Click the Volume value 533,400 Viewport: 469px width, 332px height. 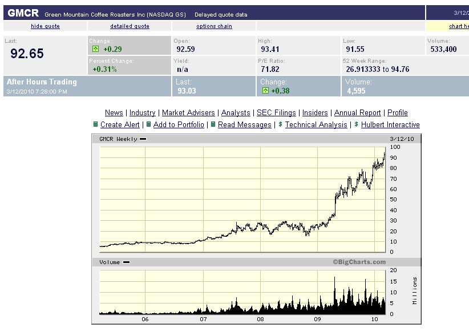[443, 49]
